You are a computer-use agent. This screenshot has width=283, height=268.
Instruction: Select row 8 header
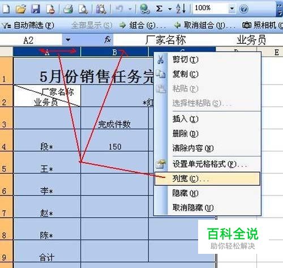pos(6,229)
